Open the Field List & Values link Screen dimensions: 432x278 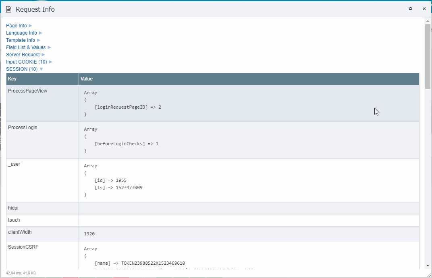tap(26, 47)
